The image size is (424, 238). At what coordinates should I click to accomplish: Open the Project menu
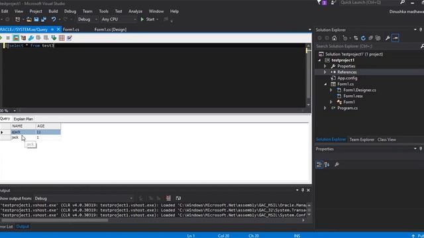click(36, 11)
